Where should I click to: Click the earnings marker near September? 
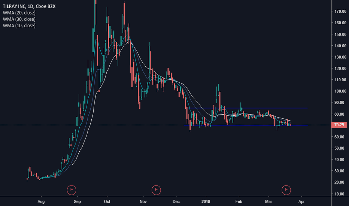pos(72,190)
